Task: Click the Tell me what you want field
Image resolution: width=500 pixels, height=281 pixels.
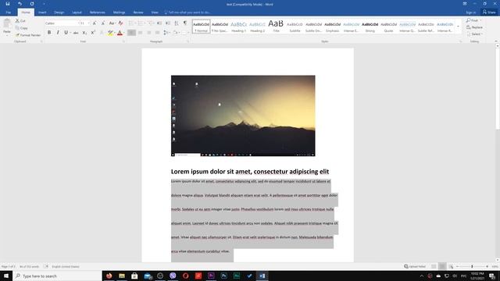Action: [187, 12]
